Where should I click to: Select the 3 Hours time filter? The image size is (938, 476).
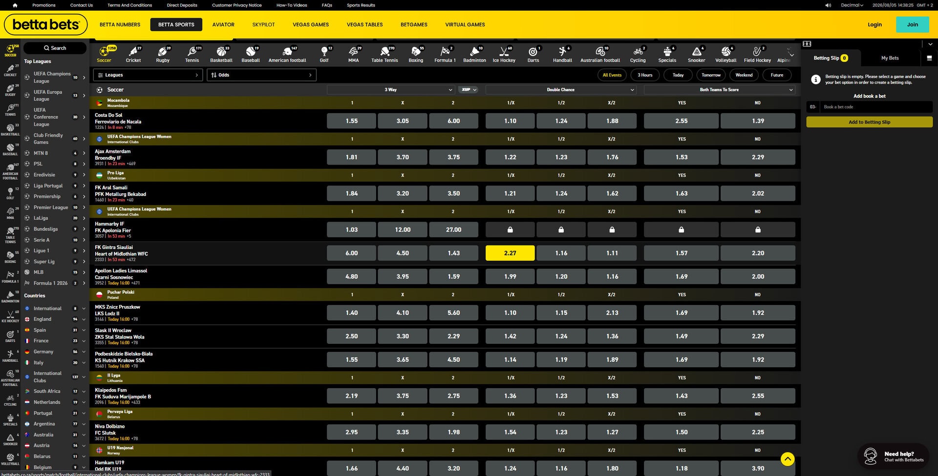645,75
